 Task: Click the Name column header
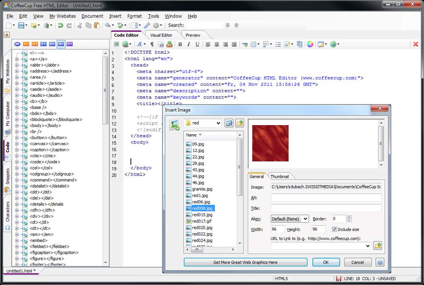click(x=210, y=135)
